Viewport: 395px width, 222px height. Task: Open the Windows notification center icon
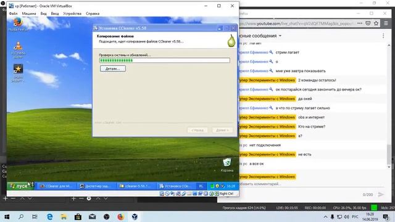pos(385,216)
